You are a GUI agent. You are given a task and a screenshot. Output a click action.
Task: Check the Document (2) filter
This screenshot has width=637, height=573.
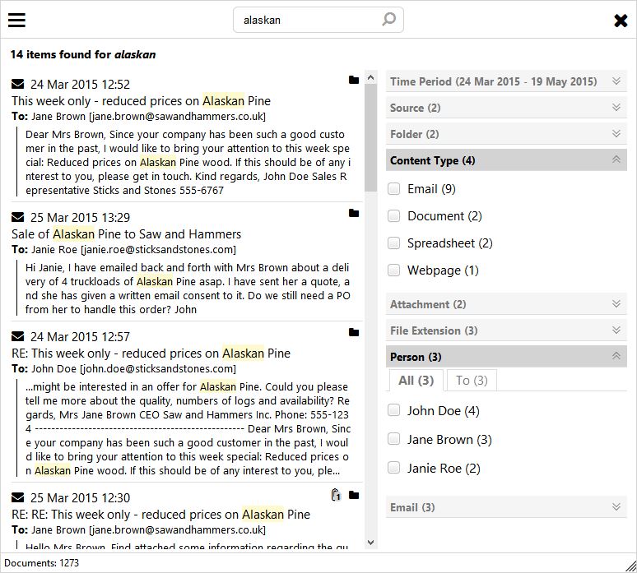pos(393,216)
